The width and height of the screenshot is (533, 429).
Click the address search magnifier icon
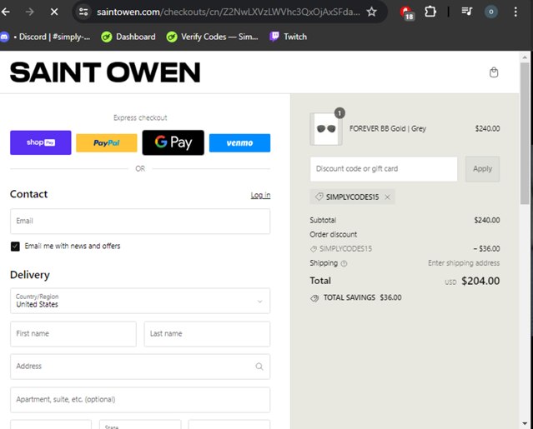(259, 367)
